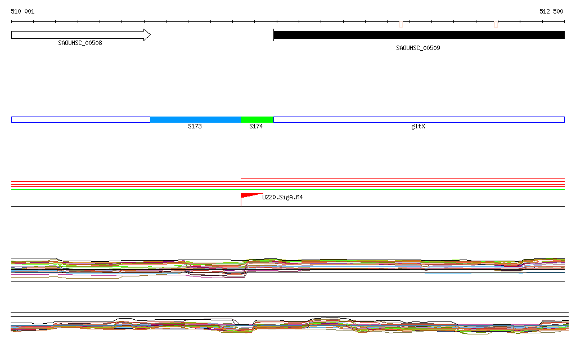Viewport: 576px width, 344px height.
Task: Click the lower expression profile track below gltX
Action: [418, 325]
